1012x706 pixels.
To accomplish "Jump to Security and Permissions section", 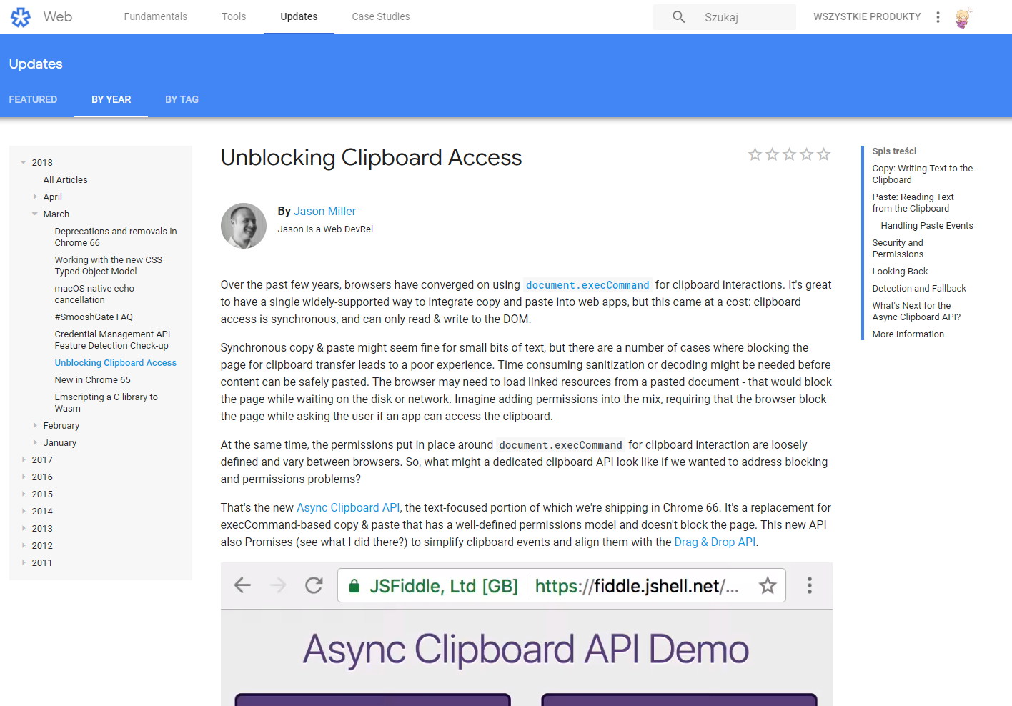I will 898,248.
